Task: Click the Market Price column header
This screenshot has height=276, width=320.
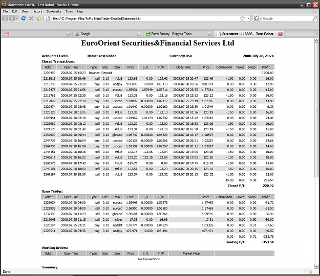Action: tap(191, 254)
